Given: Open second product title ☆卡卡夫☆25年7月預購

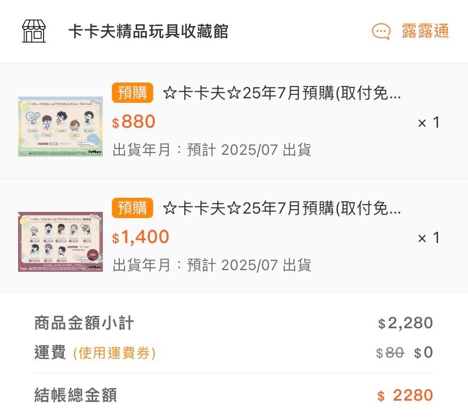Looking at the screenshot, I should [x=281, y=208].
